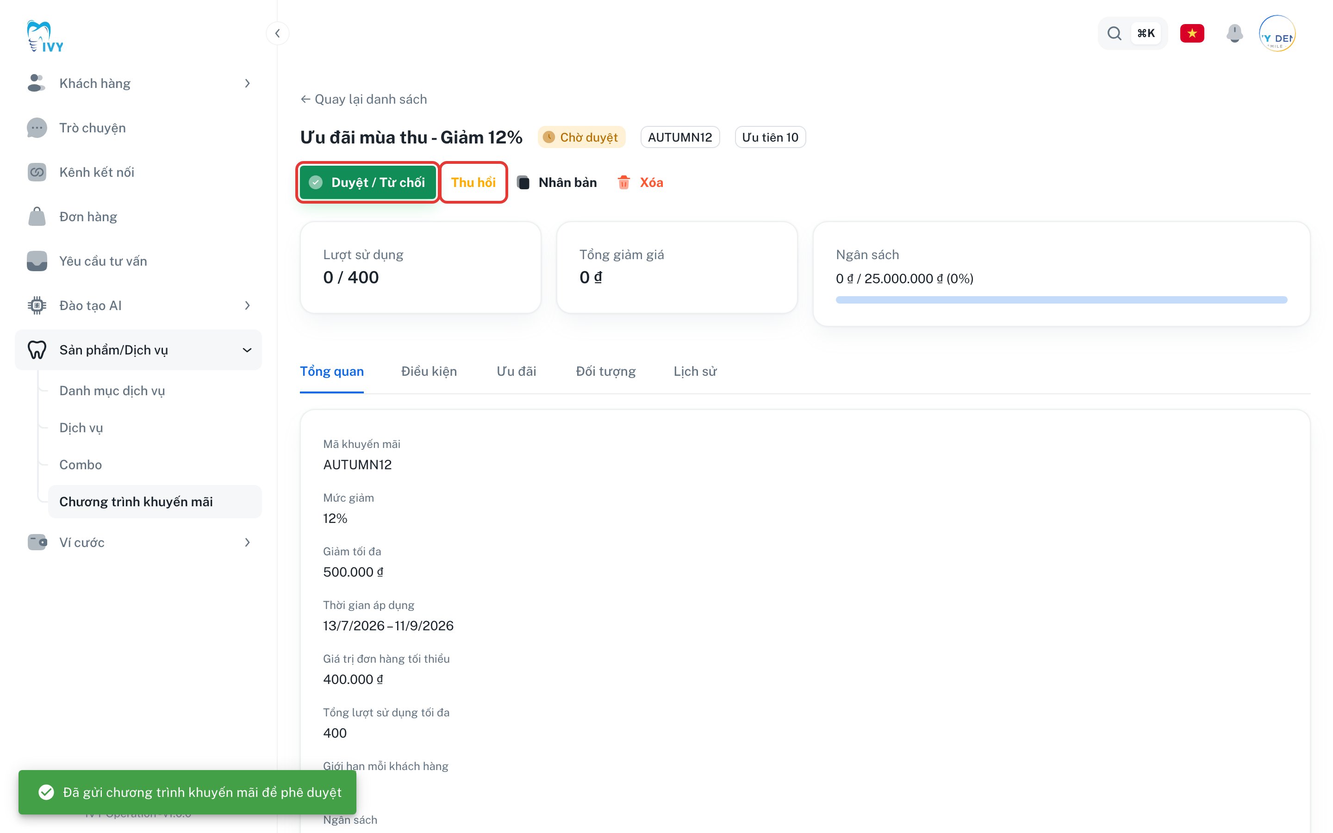This screenshot has width=1333, height=833.
Task: Click the Đào tạo AI chip icon
Action: coord(37,305)
